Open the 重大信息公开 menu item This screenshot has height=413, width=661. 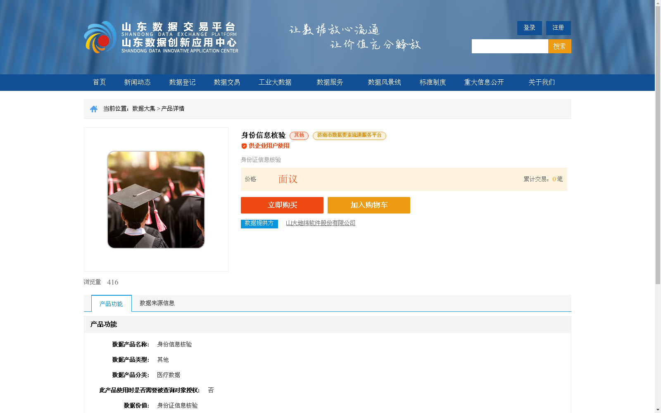(484, 83)
